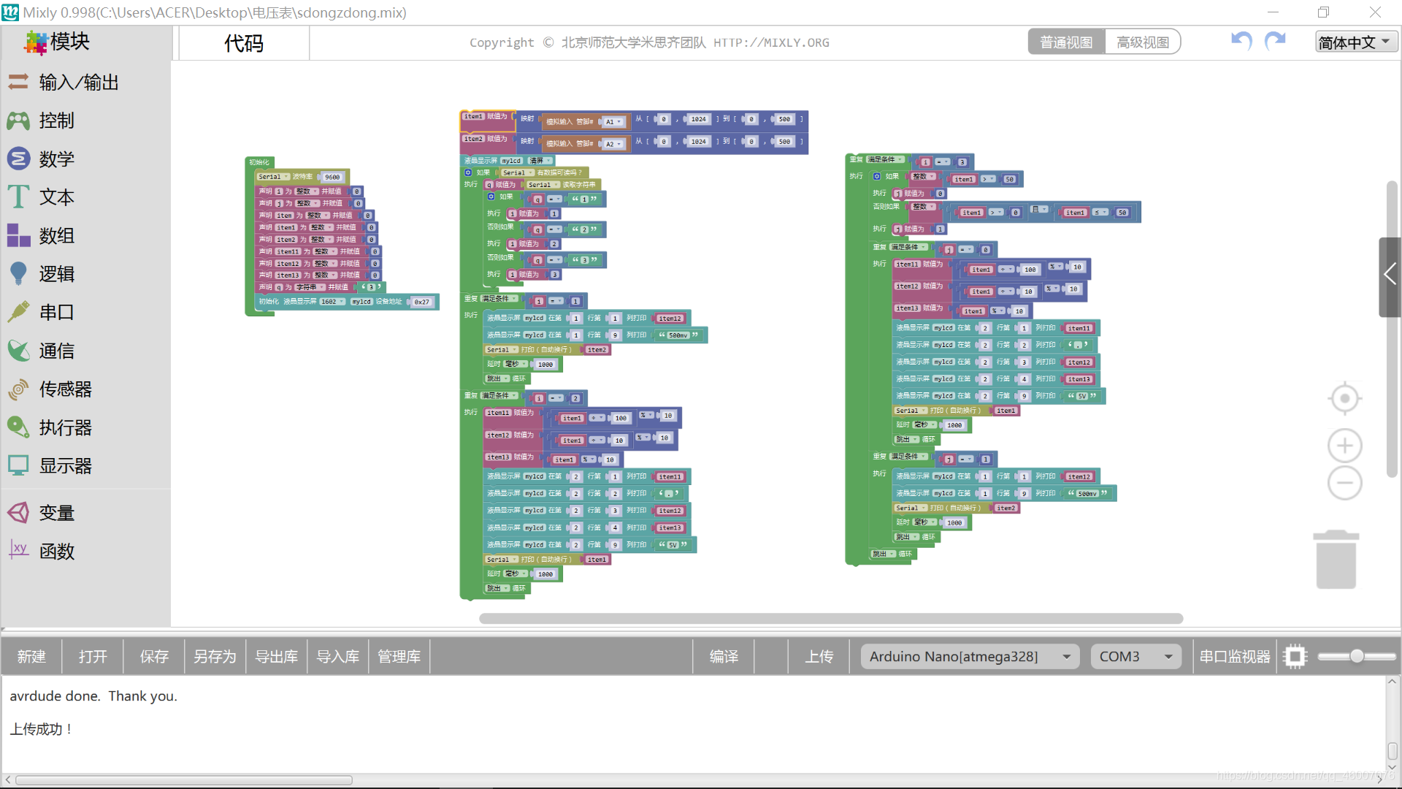This screenshot has width=1402, height=789.
Task: Click the 保存 button
Action: (x=154, y=656)
